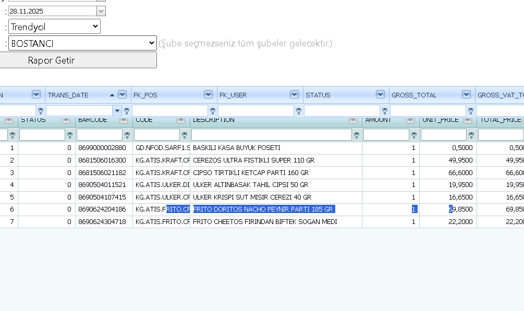Click unit price 66,6000 cell

point(448,172)
